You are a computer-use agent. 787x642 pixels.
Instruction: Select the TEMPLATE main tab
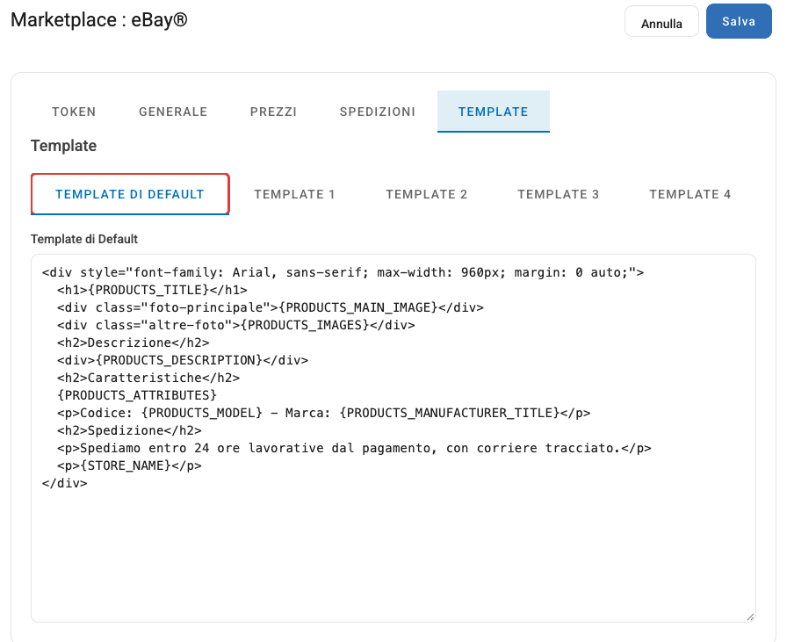[494, 112]
